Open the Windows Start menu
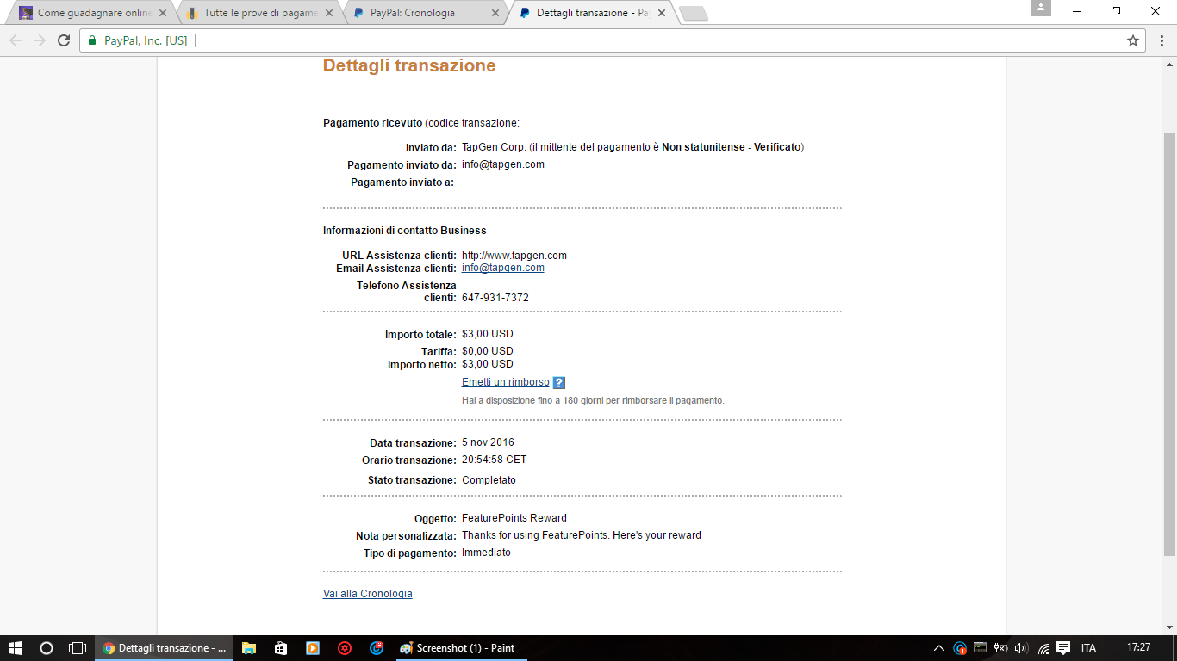This screenshot has height=661, width=1177. point(16,648)
